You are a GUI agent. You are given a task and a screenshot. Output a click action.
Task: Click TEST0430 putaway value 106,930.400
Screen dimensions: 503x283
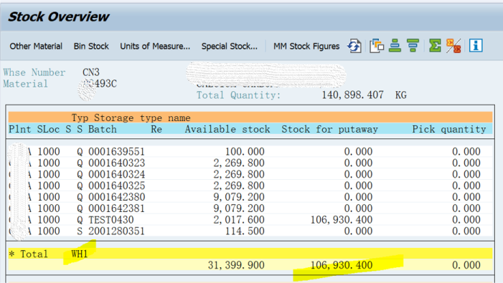[342, 220]
